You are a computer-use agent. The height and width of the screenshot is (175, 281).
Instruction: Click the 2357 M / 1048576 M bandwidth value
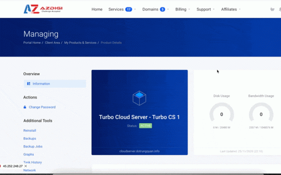(261, 127)
